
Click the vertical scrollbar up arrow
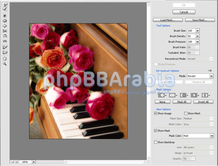(x=149, y=5)
